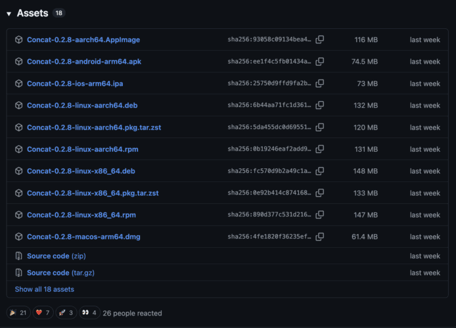The image size is (456, 328).
Task: Select hash text sha256:ee1f4c5fb01434a…
Action: click(x=269, y=61)
